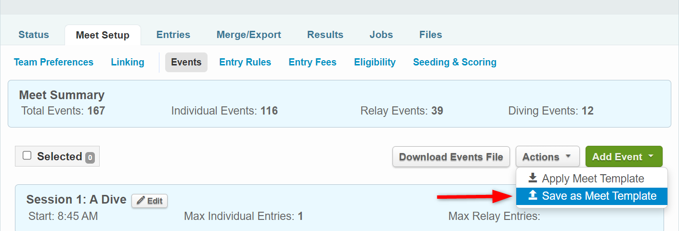Edit Session 1: A Dive

149,201
